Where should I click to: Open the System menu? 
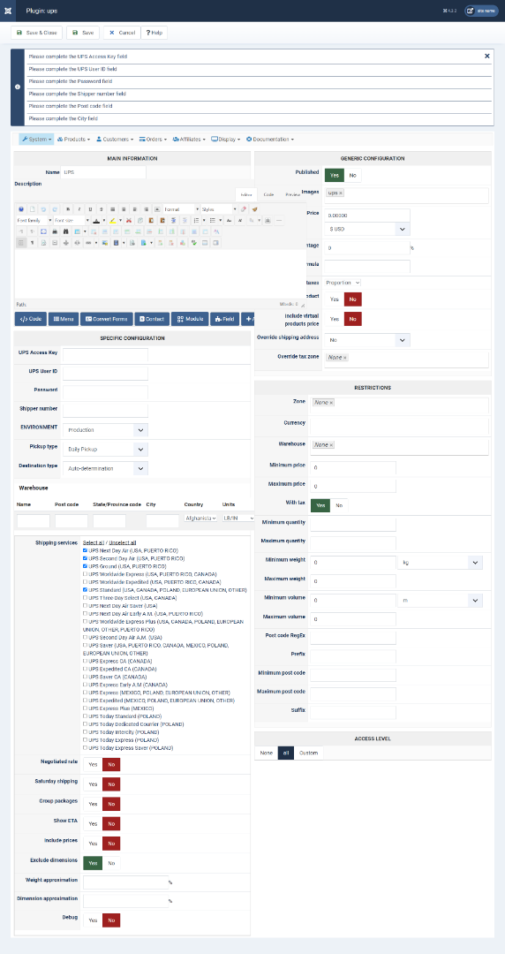(x=36, y=140)
